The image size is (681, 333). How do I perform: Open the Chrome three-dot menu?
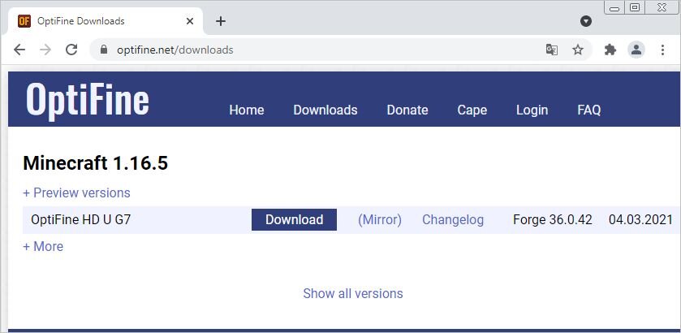(662, 50)
